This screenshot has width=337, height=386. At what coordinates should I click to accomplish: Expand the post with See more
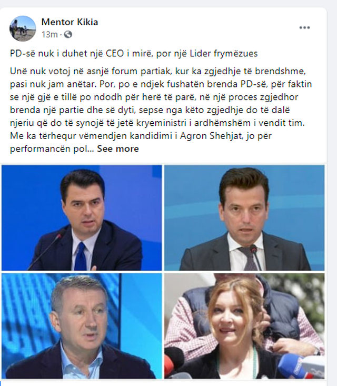tap(118, 149)
